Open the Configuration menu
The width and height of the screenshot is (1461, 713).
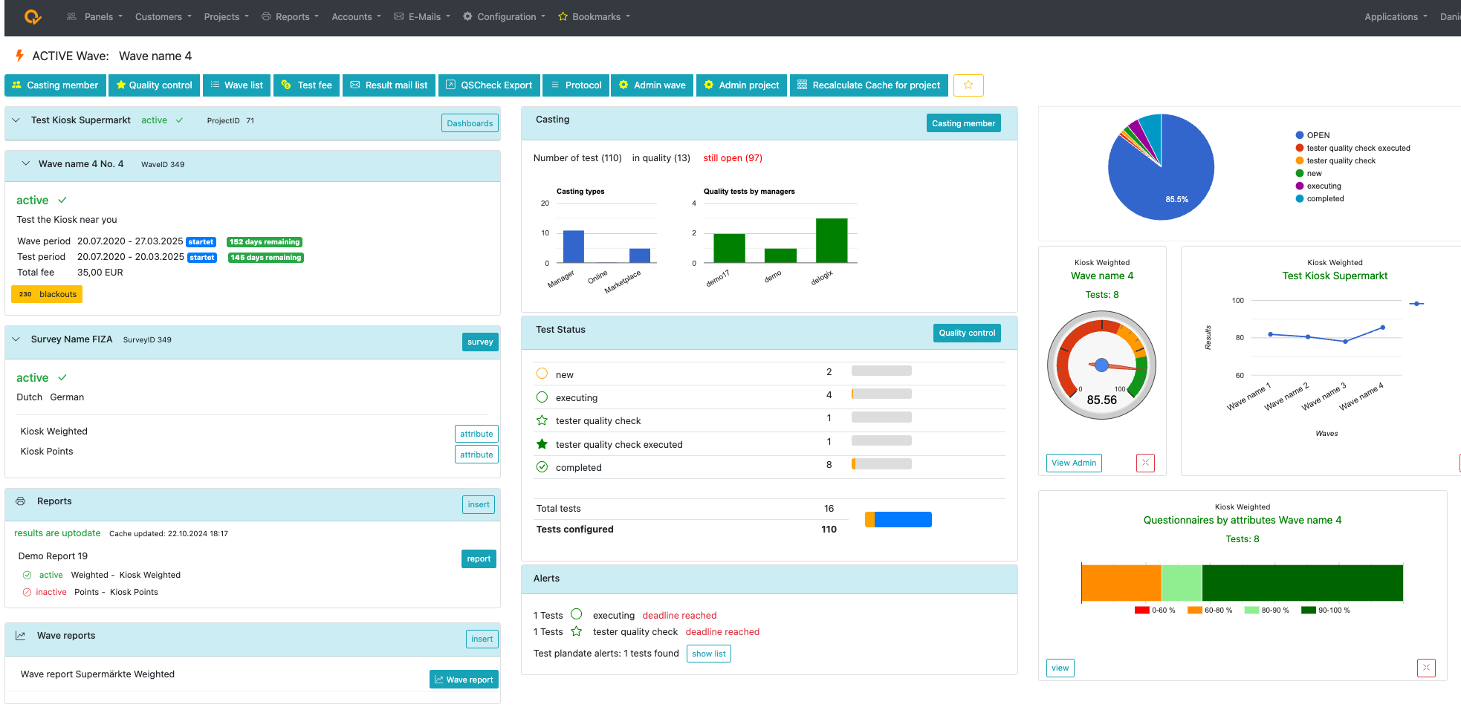[504, 16]
